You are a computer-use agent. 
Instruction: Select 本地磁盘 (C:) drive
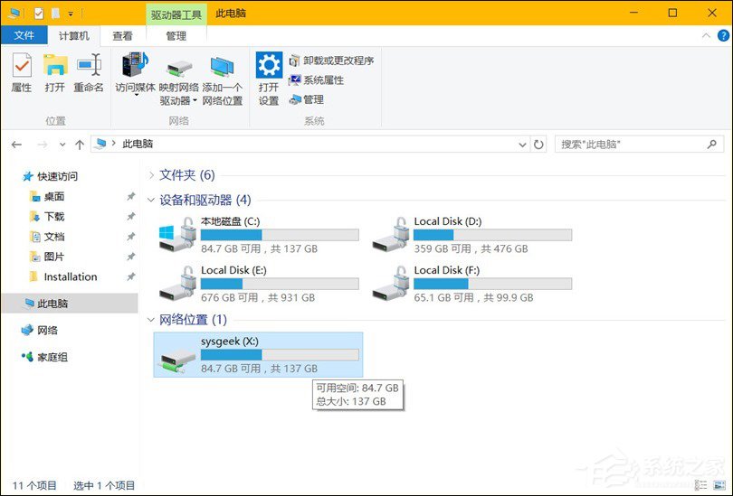(259, 235)
